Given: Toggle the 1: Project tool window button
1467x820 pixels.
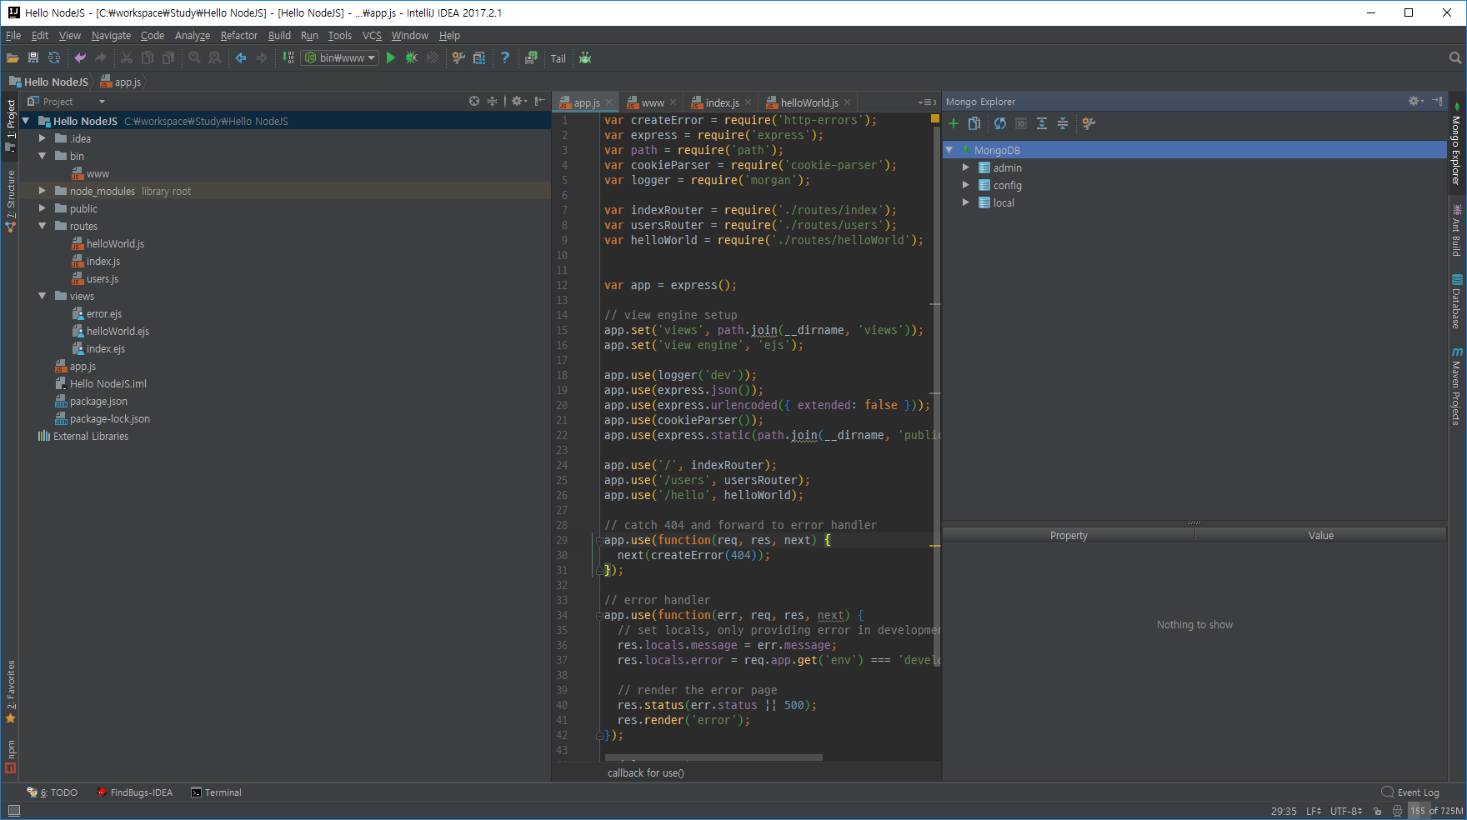Looking at the screenshot, I should [x=10, y=125].
